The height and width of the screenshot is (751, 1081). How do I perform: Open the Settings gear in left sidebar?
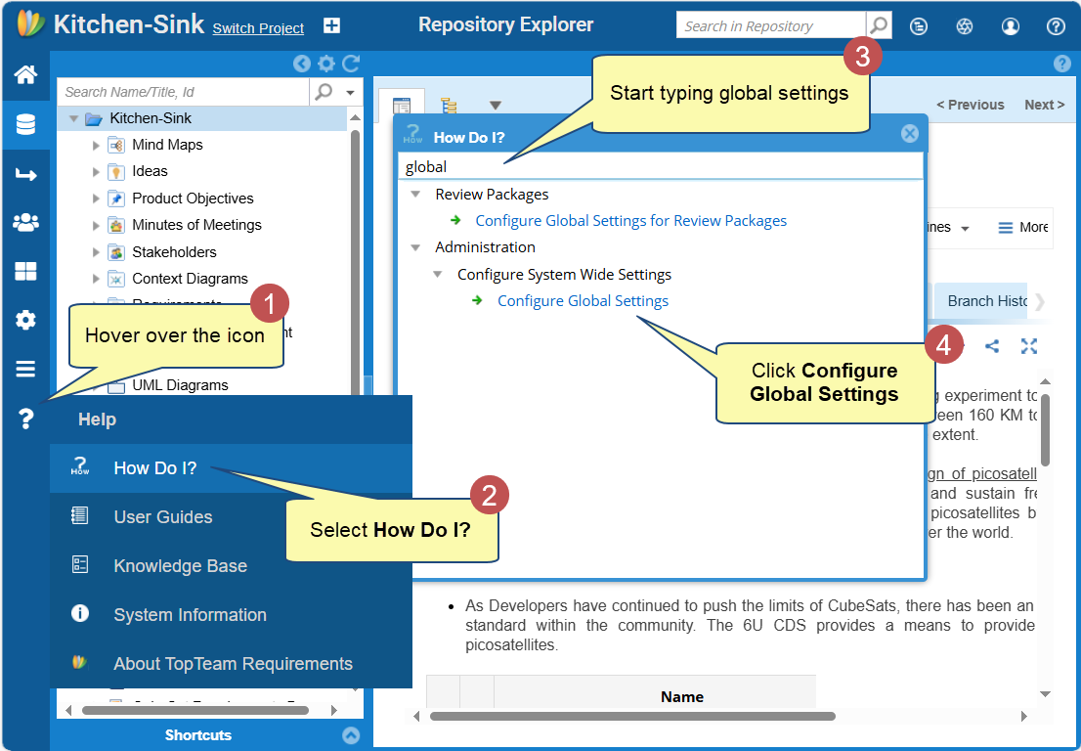25,320
